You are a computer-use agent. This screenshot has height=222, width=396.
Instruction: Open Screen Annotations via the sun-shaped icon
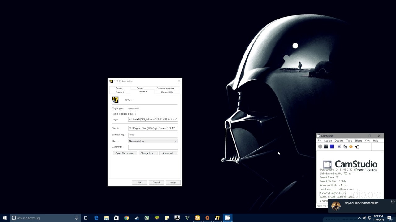pos(351,146)
